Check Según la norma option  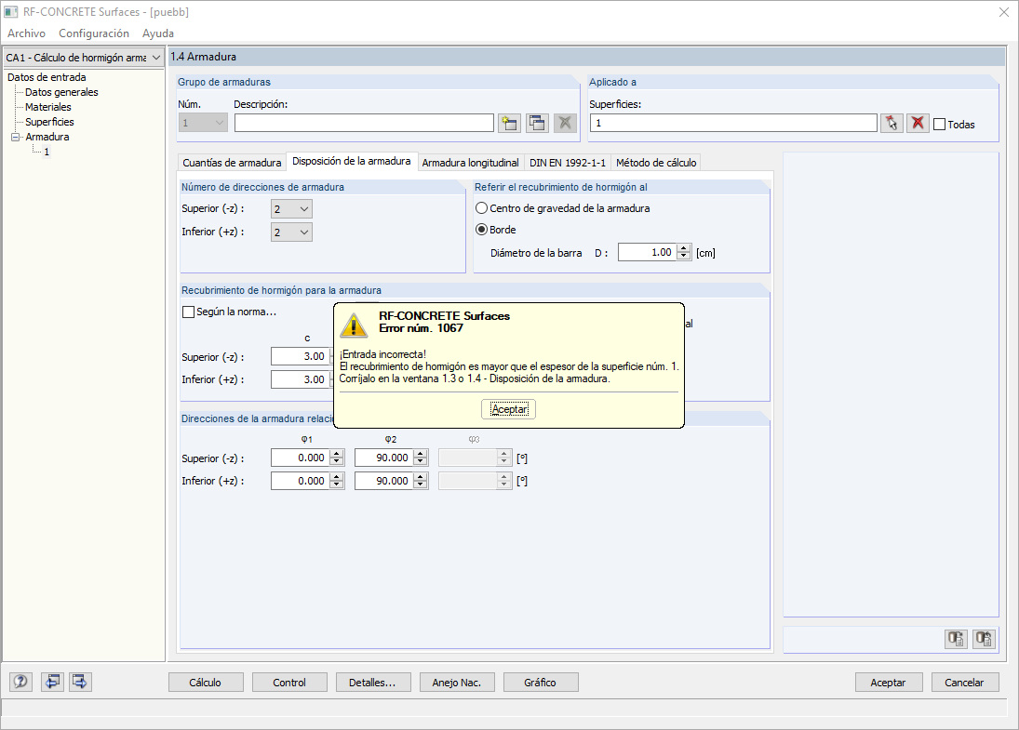point(189,312)
